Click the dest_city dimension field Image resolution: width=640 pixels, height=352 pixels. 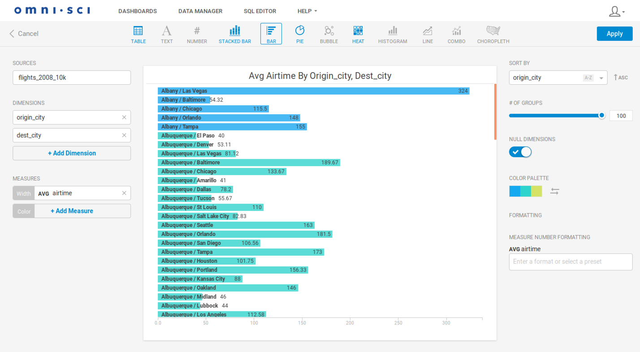tap(72, 135)
